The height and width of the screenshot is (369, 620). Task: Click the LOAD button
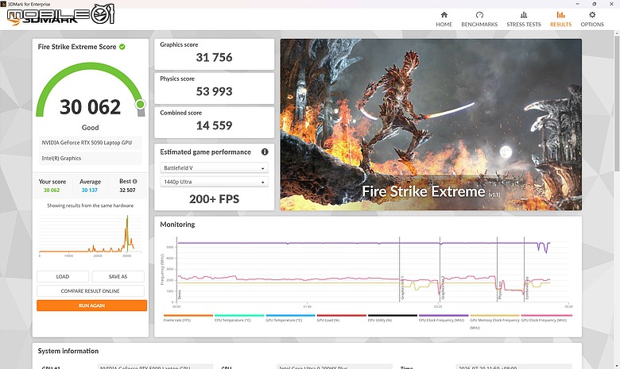pyautogui.click(x=63, y=277)
